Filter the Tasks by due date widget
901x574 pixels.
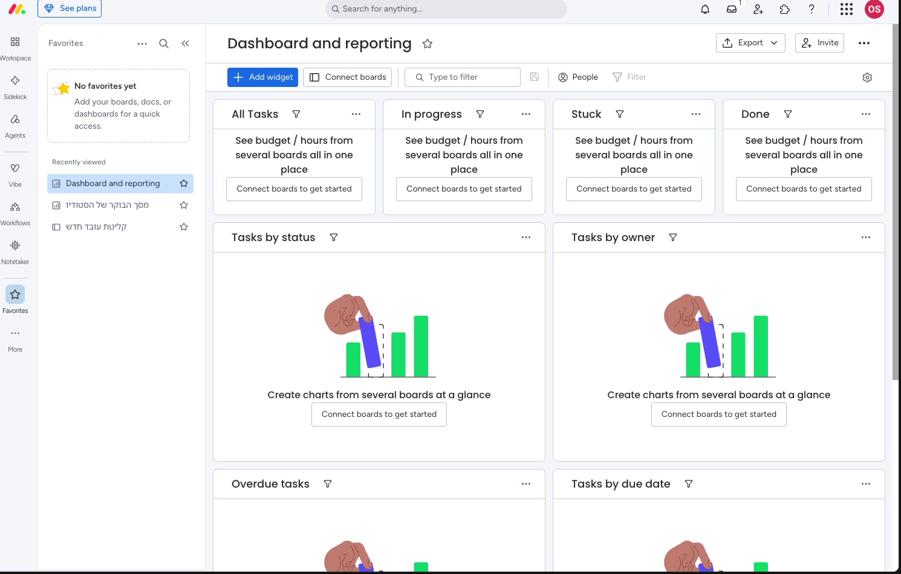[x=689, y=484]
